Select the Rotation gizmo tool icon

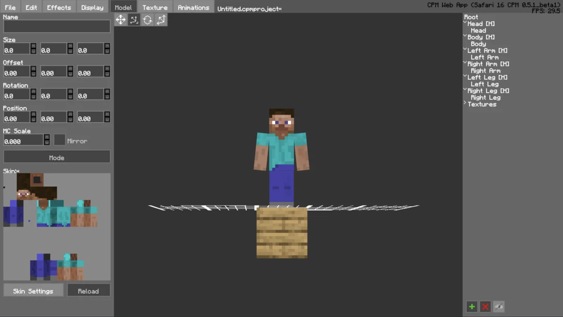147,20
